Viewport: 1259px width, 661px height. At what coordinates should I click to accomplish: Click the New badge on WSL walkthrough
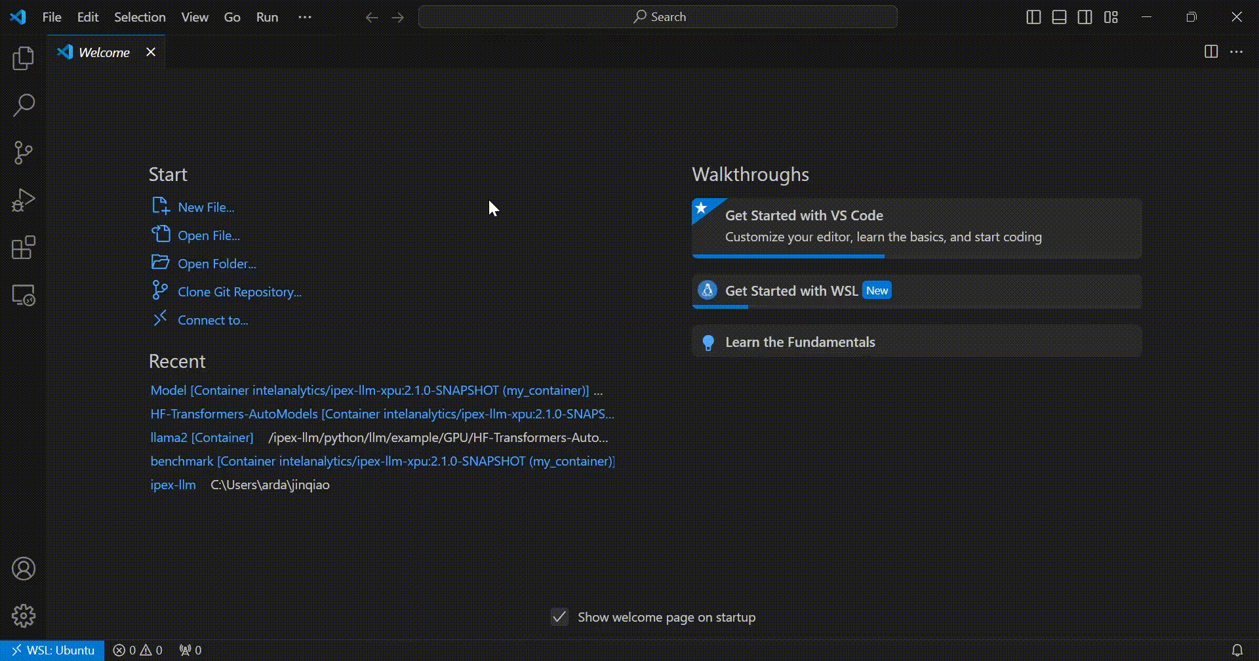(877, 290)
